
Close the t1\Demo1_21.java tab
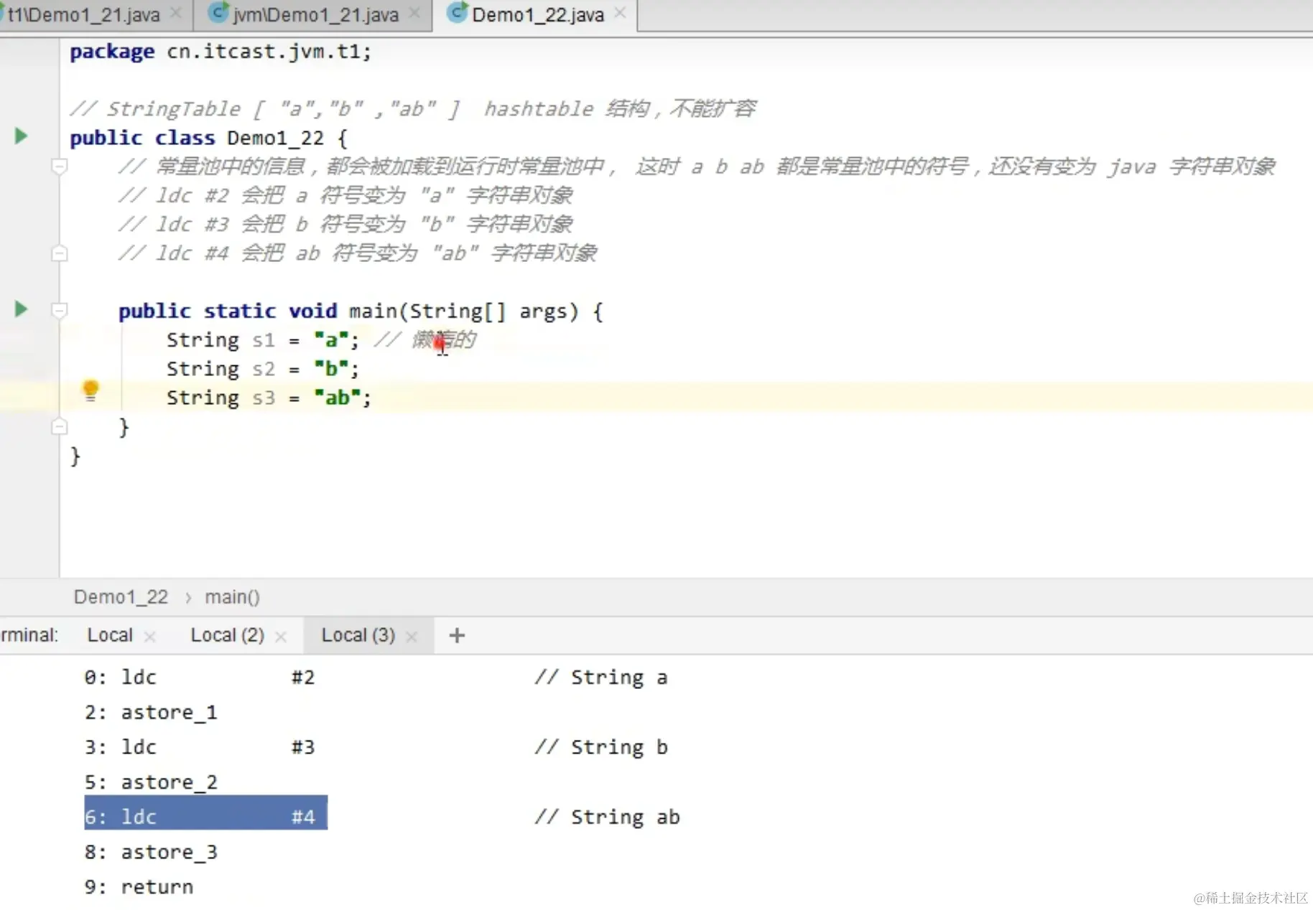coord(175,13)
